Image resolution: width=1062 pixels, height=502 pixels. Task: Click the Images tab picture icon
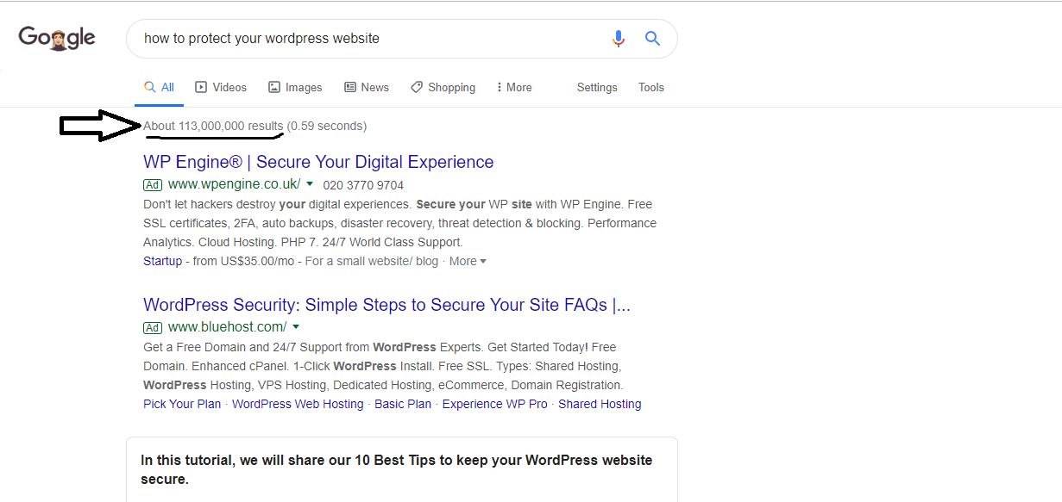point(274,87)
